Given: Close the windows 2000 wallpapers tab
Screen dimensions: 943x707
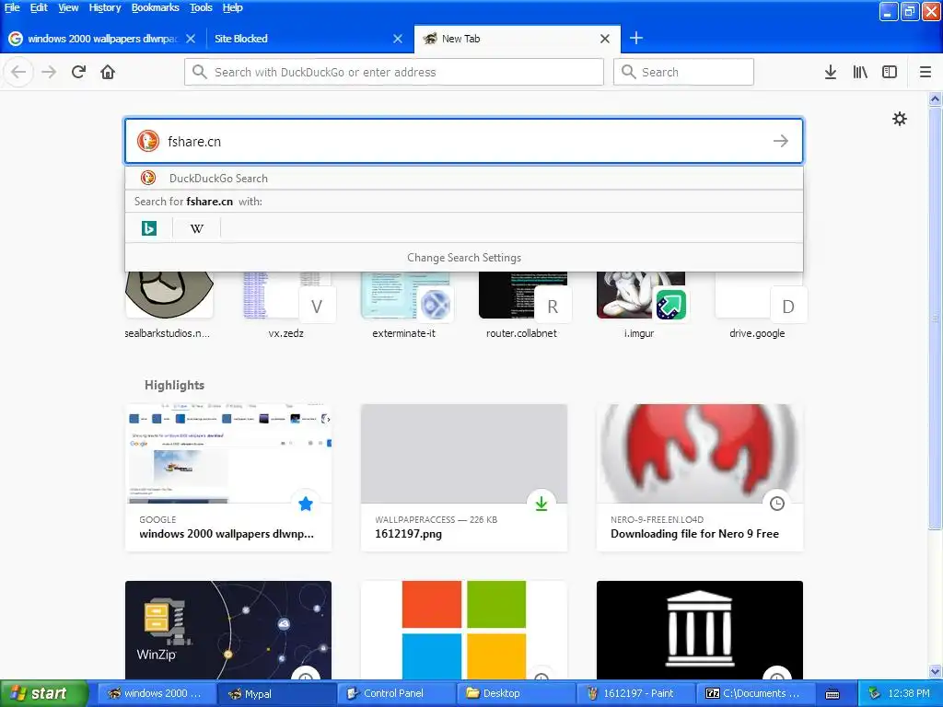Looking at the screenshot, I should 191,39.
